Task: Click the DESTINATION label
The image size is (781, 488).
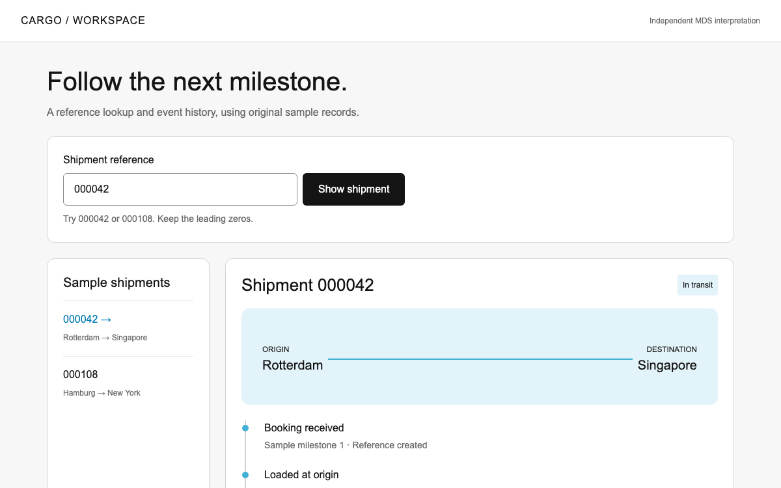Action: [672, 349]
